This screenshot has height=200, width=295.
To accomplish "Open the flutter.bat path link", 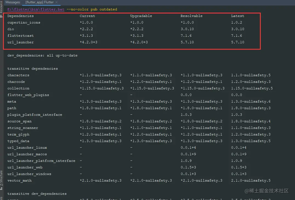I will [x=36, y=9].
